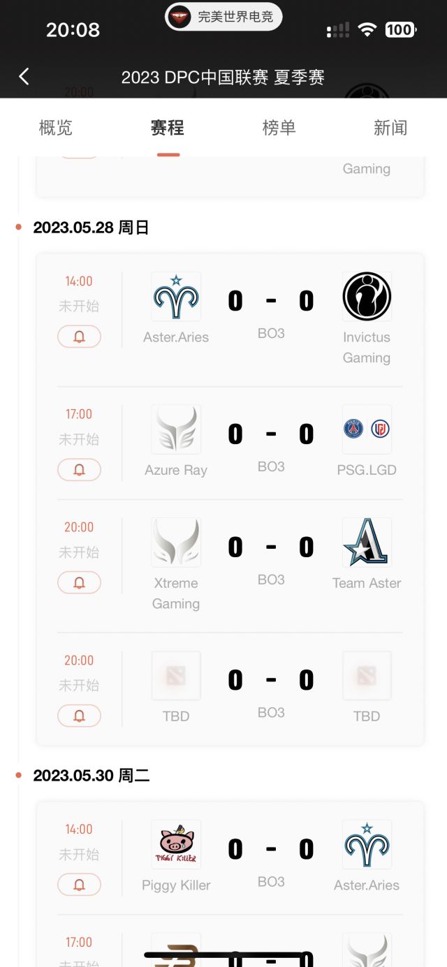The image size is (447, 967).
Task: Enable reminder bell for the TBD match
Action: click(79, 716)
